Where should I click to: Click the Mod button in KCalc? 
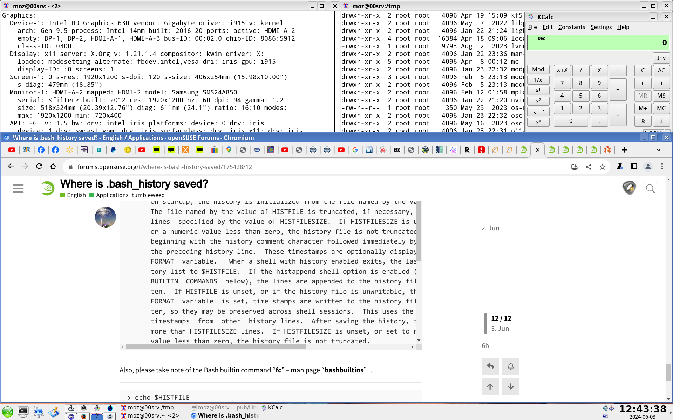538,70
